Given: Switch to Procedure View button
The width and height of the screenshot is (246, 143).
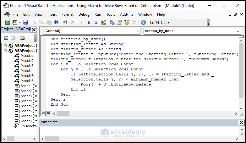Looking at the screenshot, I should click(43, 113).
